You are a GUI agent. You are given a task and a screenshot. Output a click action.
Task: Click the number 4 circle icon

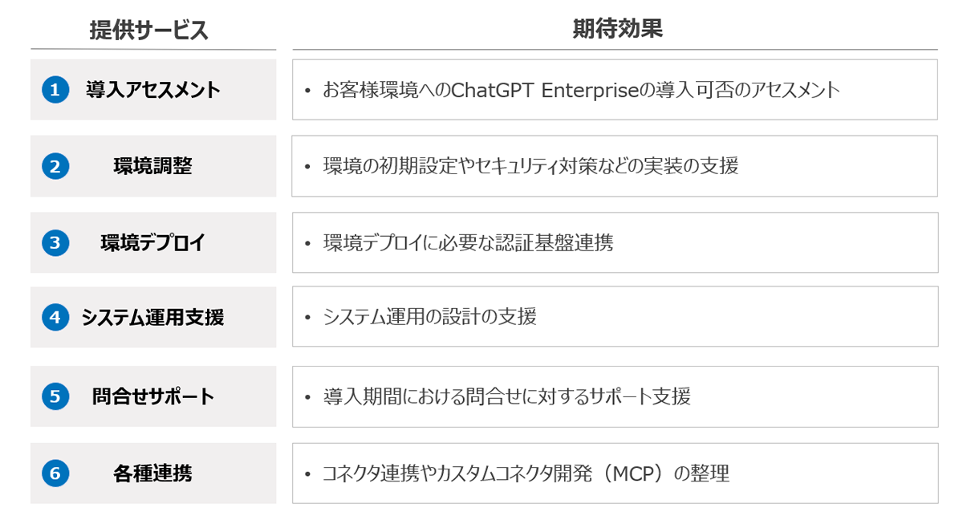55,317
